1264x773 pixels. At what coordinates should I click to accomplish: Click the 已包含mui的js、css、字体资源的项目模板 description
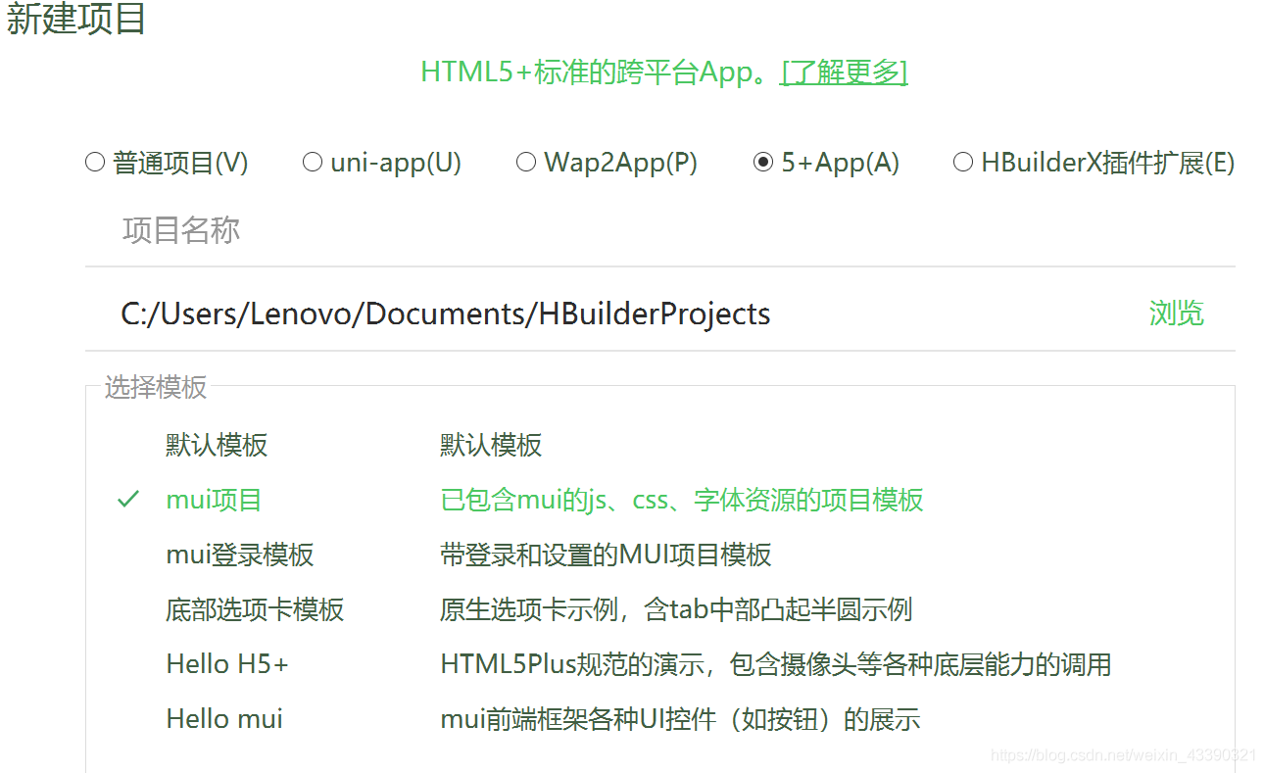coord(682,500)
